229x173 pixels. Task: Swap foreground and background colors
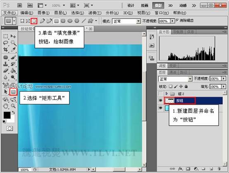pyautogui.click(x=13, y=112)
